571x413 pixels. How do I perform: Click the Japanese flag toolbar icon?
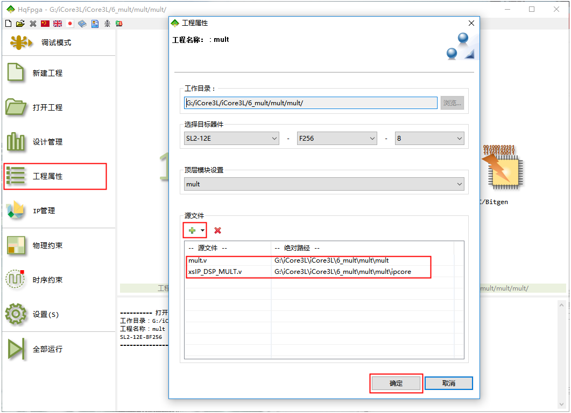(70, 24)
